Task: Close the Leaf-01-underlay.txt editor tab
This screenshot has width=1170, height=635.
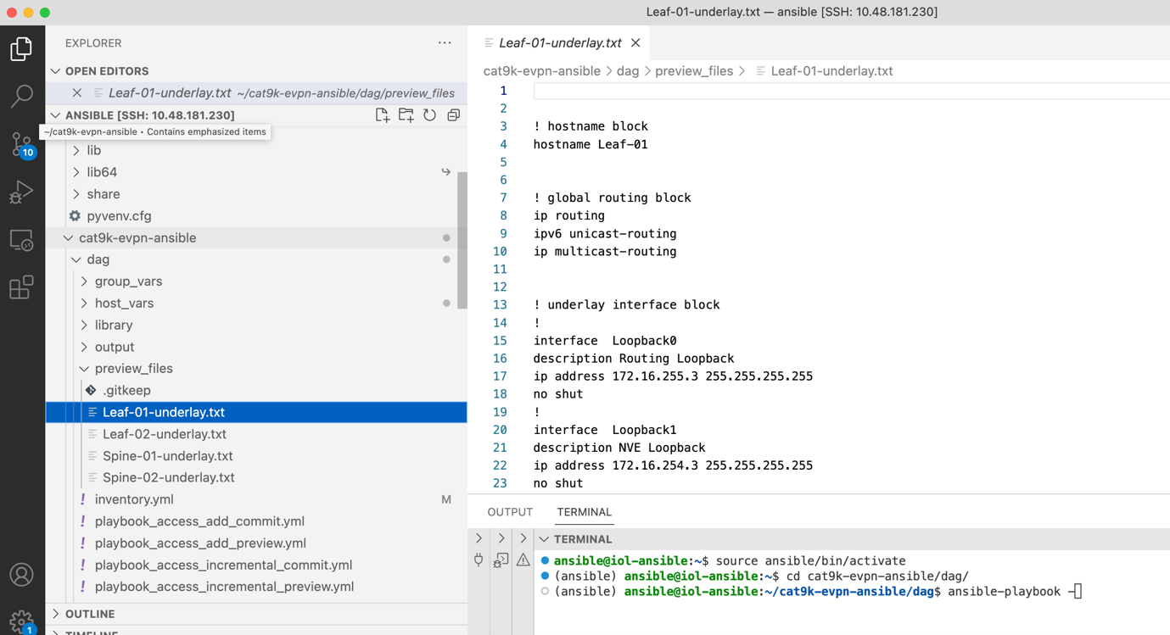Action: pyautogui.click(x=635, y=42)
